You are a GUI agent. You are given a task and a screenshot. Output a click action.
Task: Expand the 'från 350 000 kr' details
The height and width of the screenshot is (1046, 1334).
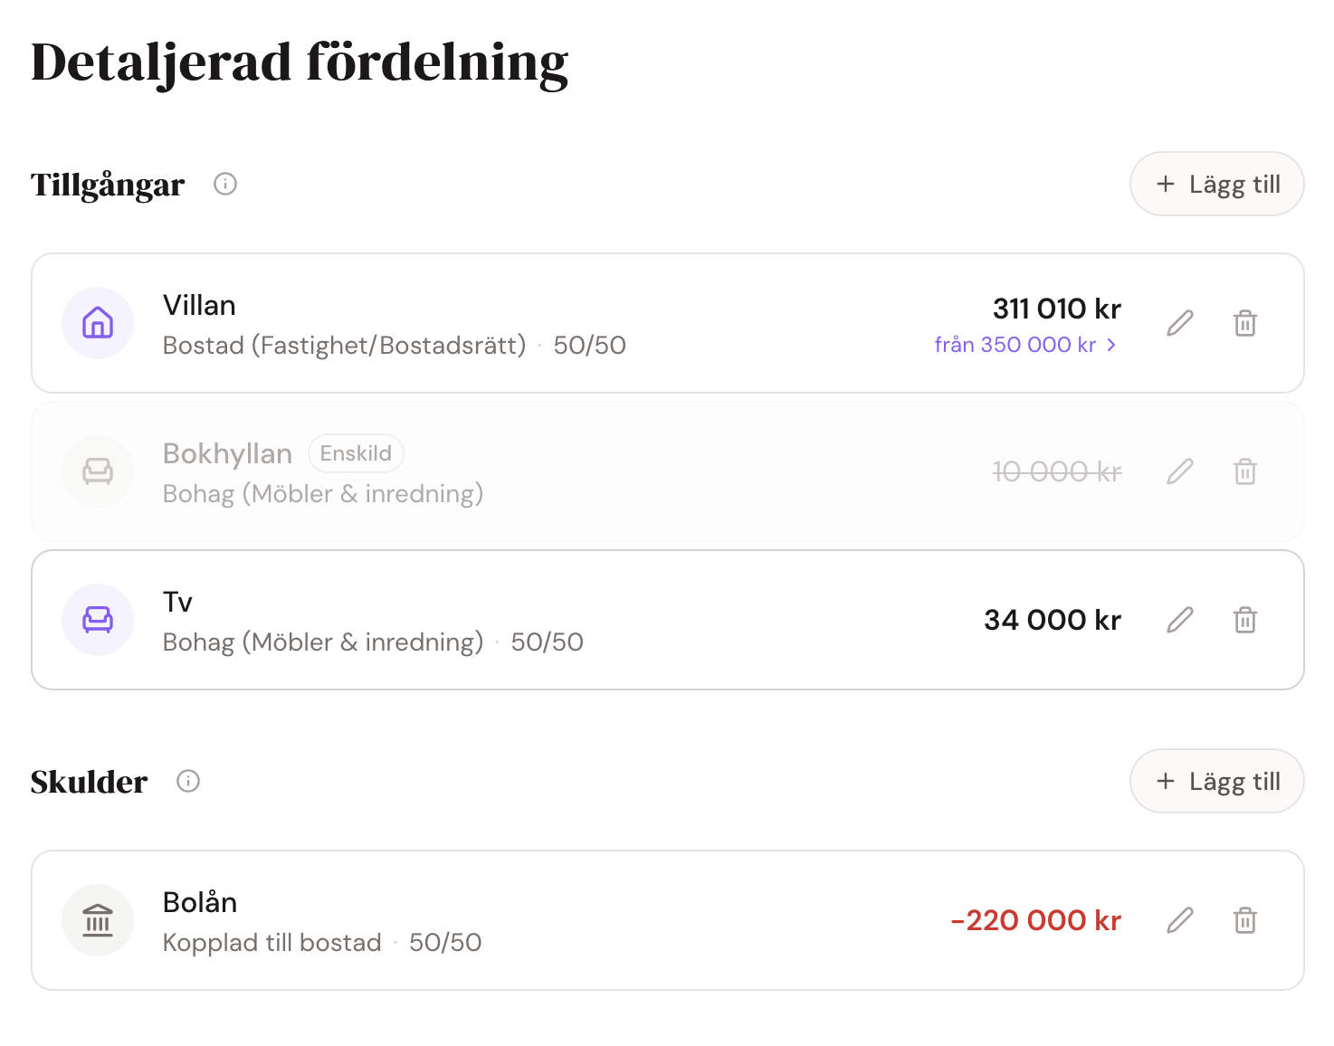pyautogui.click(x=1025, y=345)
